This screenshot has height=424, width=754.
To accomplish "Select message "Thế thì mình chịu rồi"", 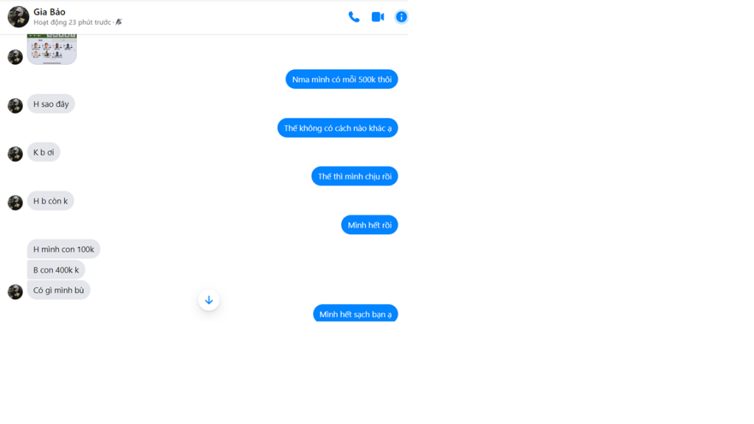I will point(354,177).
